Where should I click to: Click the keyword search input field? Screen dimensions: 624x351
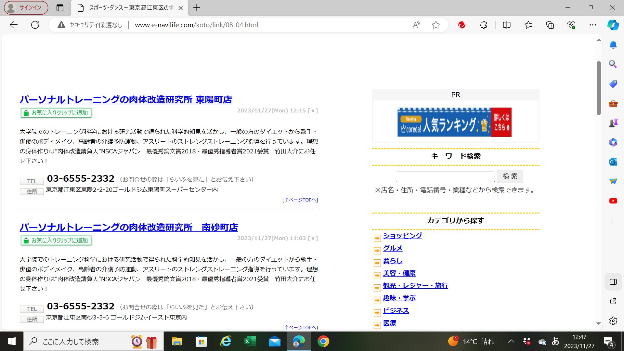(x=445, y=177)
